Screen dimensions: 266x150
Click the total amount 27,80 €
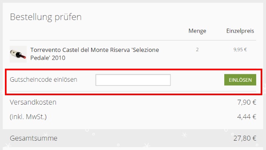[245, 138]
